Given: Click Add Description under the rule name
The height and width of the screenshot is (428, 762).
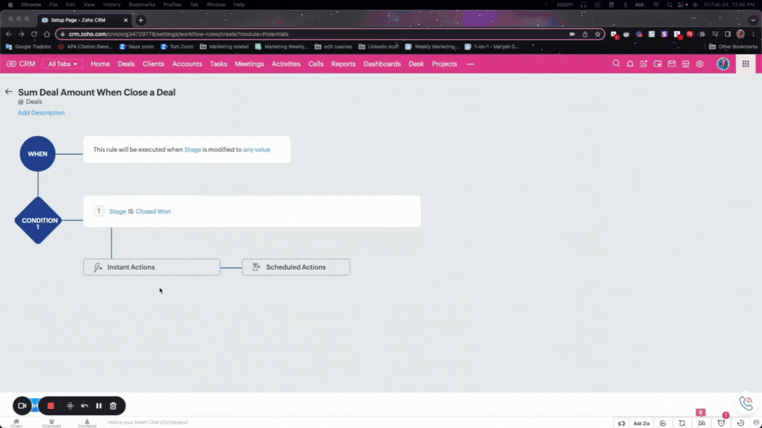Looking at the screenshot, I should (x=41, y=113).
